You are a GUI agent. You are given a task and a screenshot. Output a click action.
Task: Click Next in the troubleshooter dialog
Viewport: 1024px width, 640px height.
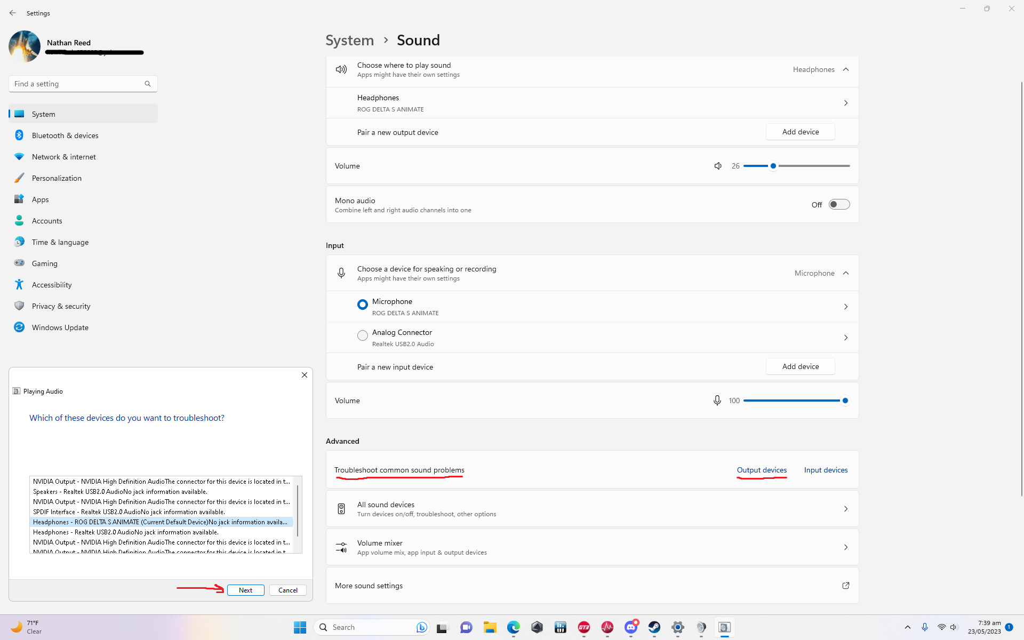(245, 590)
